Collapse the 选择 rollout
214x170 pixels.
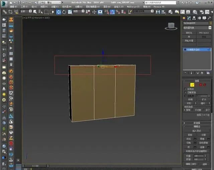(197, 81)
